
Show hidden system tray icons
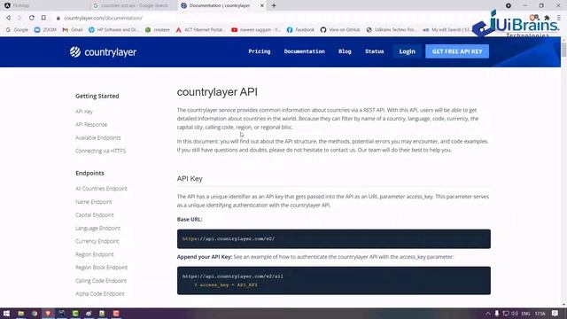pyautogui.click(x=488, y=314)
